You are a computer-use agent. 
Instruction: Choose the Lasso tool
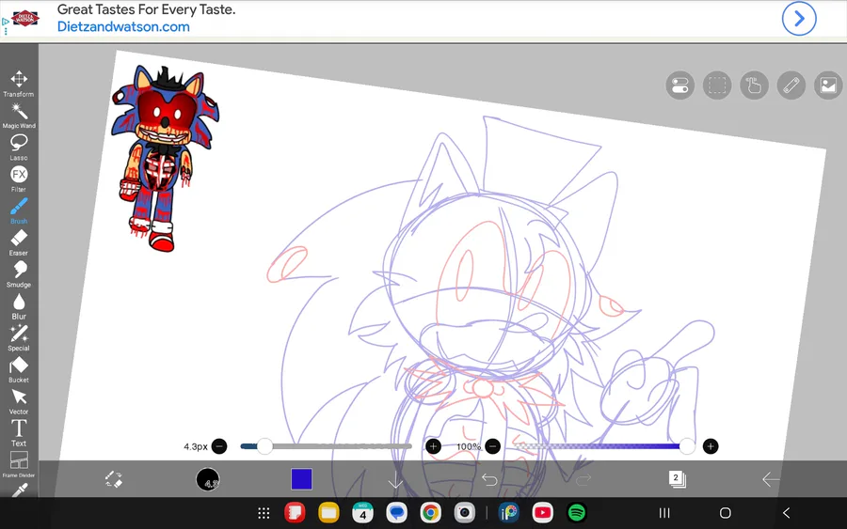[19, 148]
